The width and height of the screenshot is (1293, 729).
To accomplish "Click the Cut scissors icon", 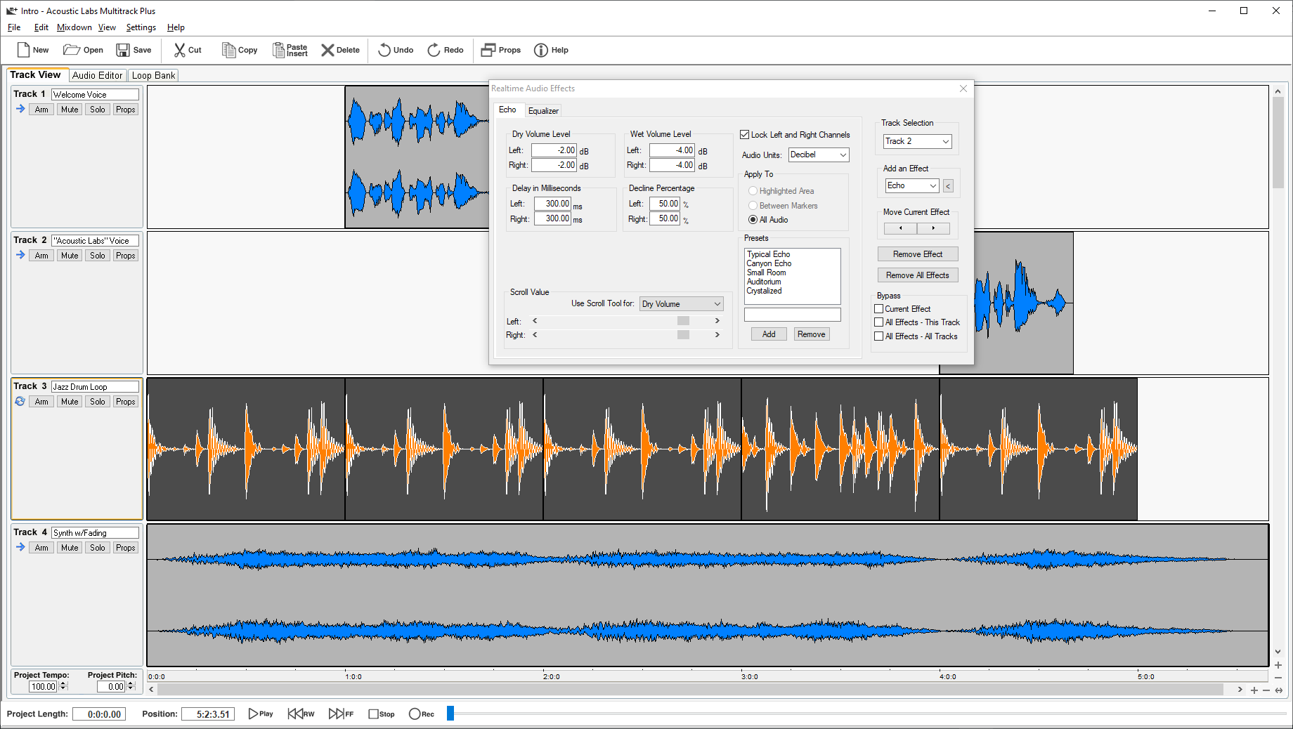I will [x=180, y=50].
